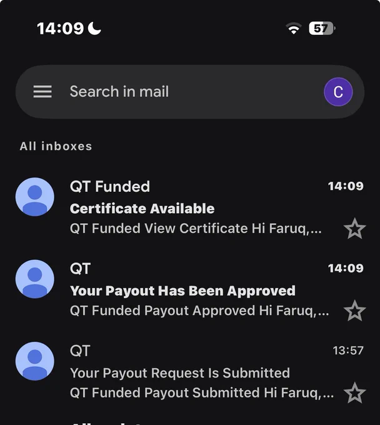This screenshot has height=425, width=380.
Task: Tap the 14:09 status bar clock
Action: click(60, 29)
